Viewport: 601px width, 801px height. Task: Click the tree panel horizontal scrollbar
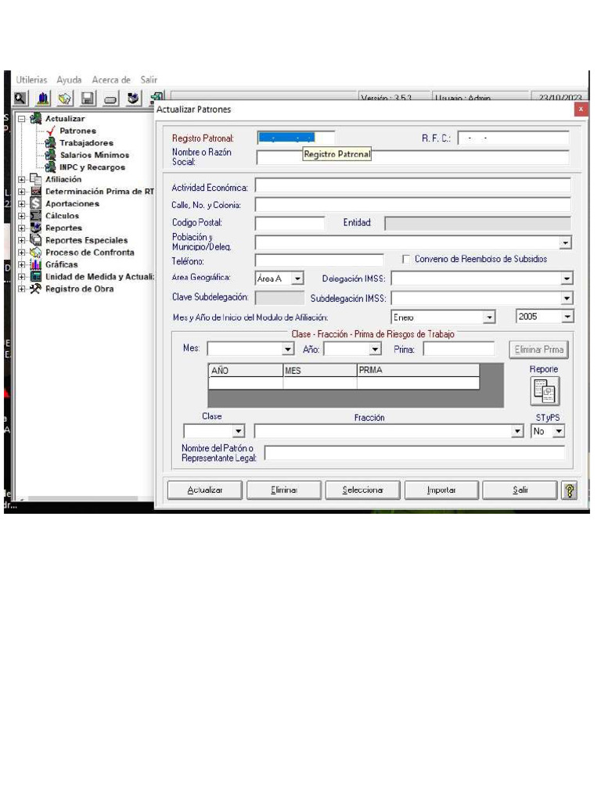83,498
